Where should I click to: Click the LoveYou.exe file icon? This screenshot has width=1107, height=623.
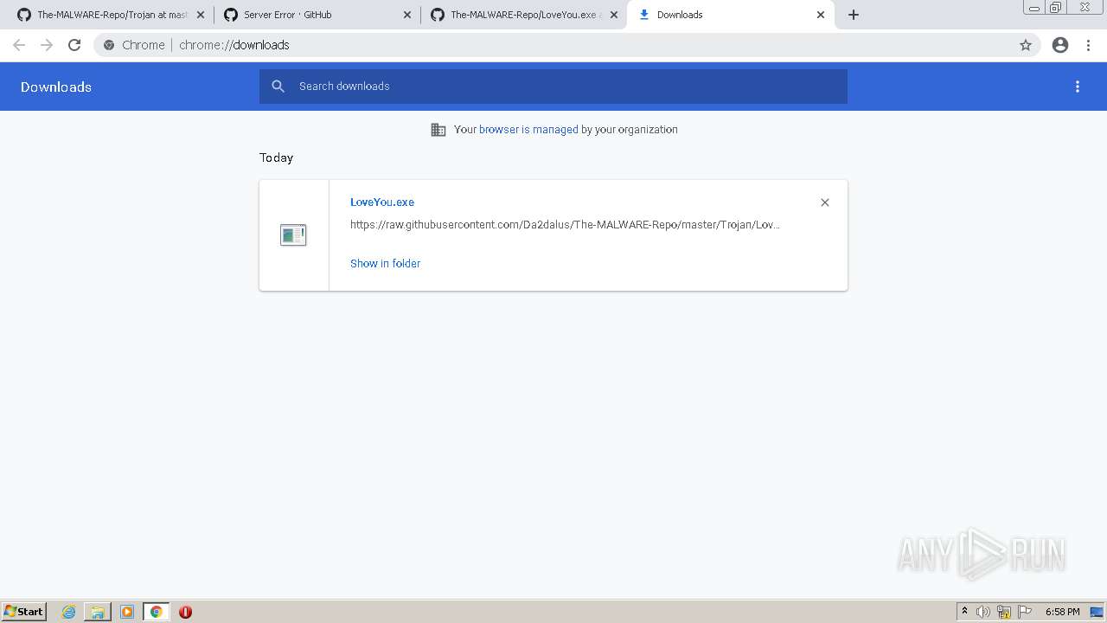pyautogui.click(x=293, y=234)
